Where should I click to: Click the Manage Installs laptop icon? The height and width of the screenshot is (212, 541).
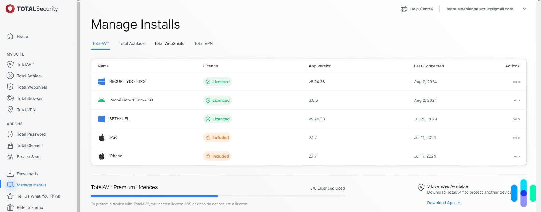(10, 185)
